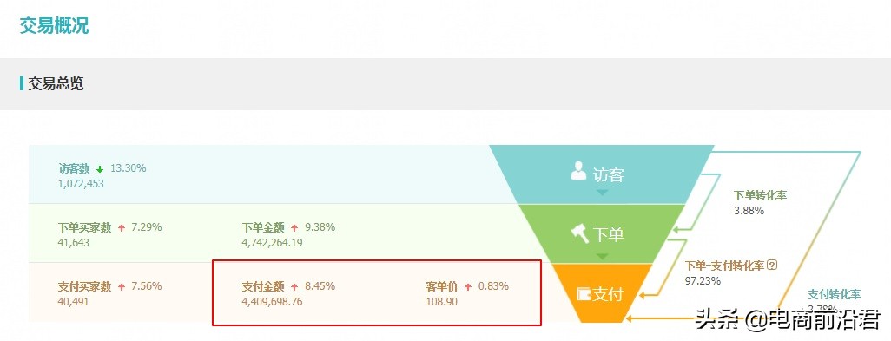Click the 支付转化率 label
Image resolution: width=891 pixels, height=341 pixels.
835,294
